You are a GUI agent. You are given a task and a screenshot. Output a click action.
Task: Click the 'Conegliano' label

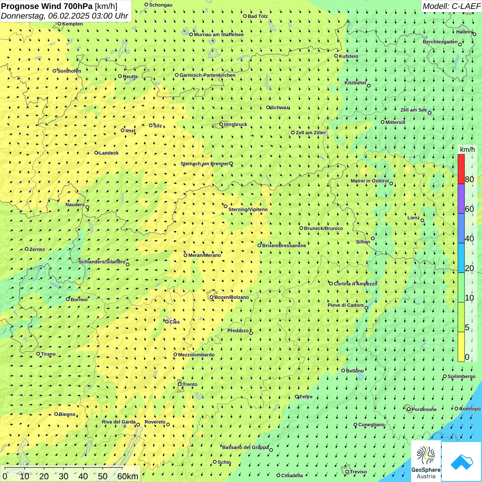(371, 425)
